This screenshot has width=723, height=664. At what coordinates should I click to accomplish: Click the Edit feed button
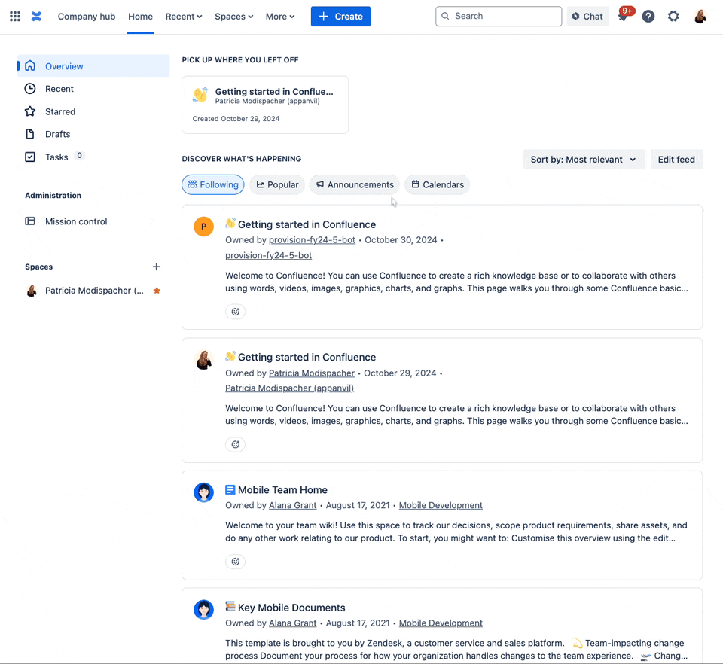[x=676, y=159]
